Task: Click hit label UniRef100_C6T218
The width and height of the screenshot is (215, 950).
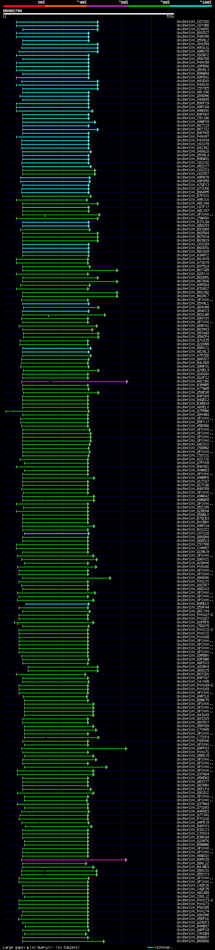Action: click(193, 533)
